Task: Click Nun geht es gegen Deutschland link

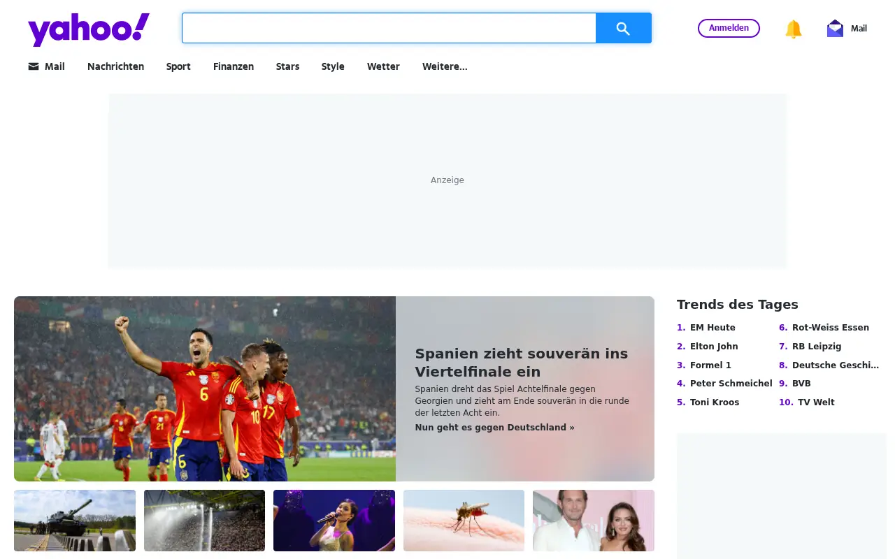Action: (x=495, y=428)
